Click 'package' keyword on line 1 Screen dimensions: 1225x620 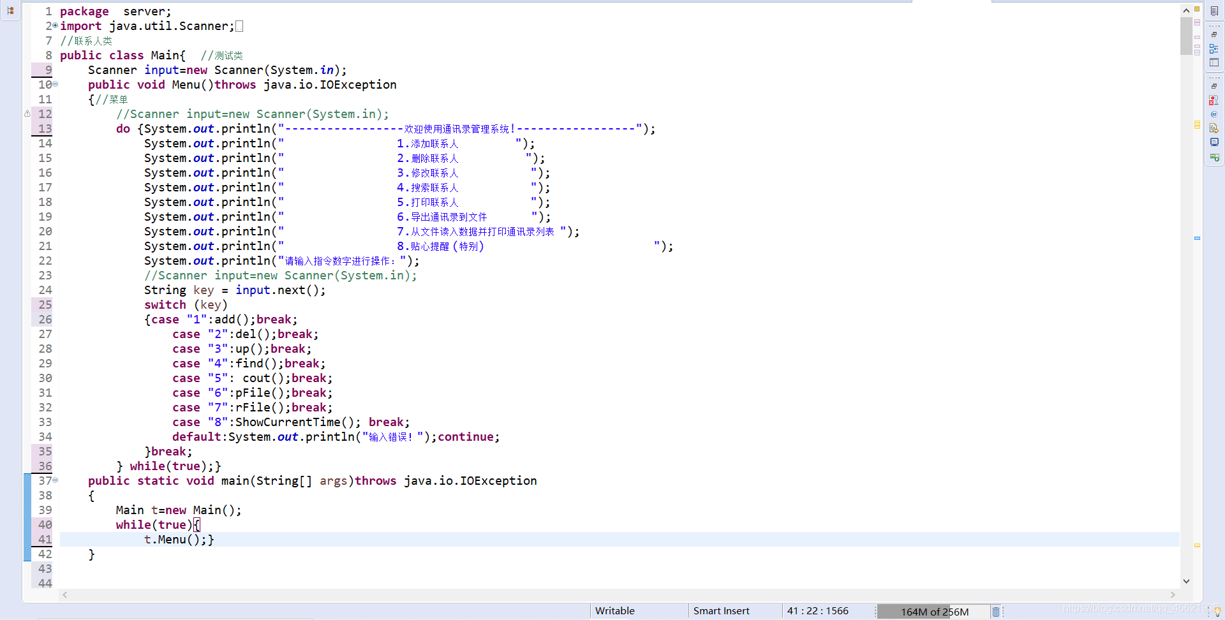84,11
